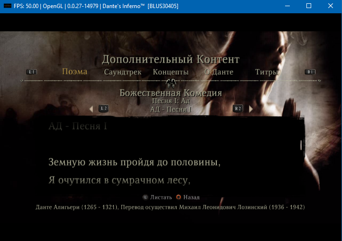Click the emulator window title bar icon
The image size is (342, 241).
pos(8,6)
